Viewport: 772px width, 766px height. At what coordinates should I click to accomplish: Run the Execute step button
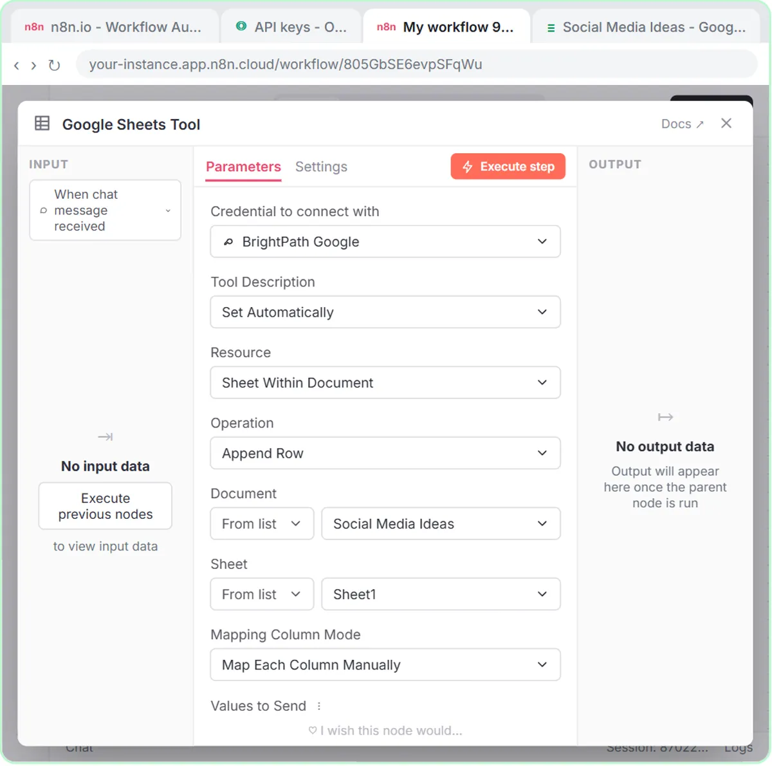[508, 167]
